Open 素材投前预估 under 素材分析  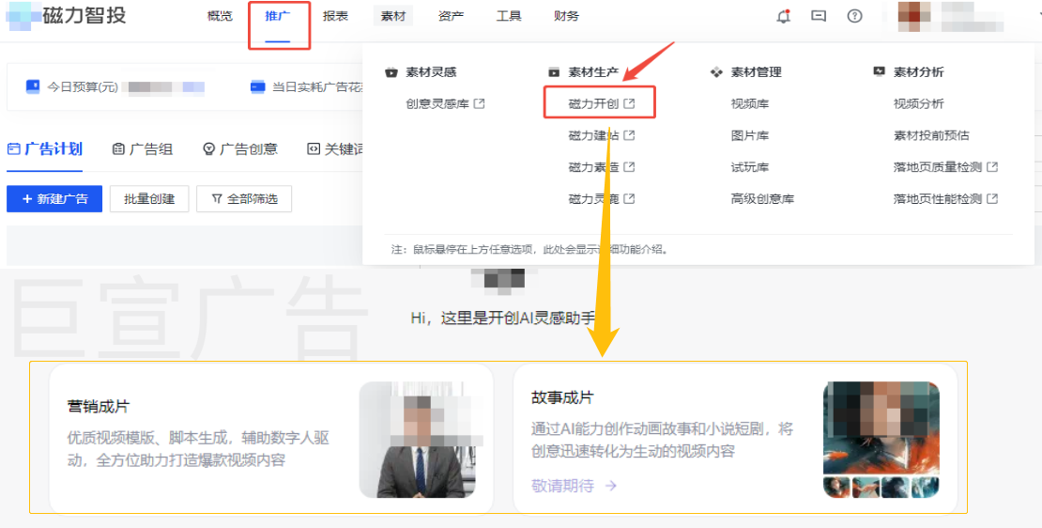pos(931,135)
